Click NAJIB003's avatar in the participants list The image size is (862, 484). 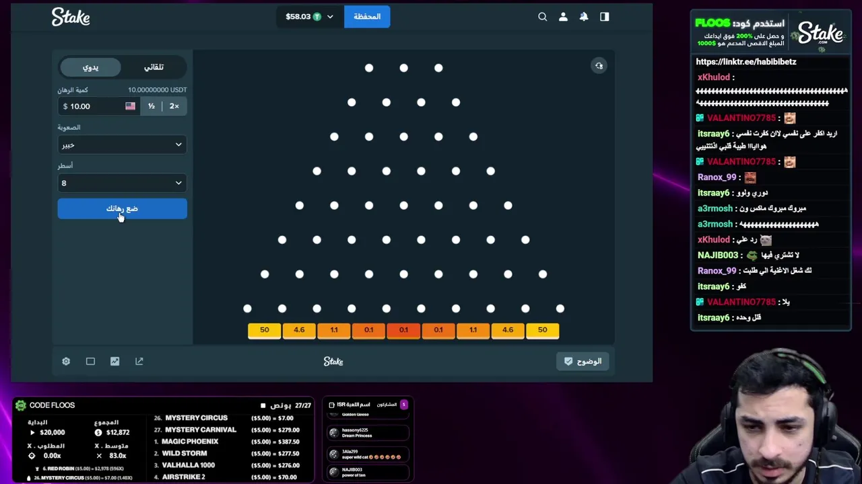(x=333, y=473)
